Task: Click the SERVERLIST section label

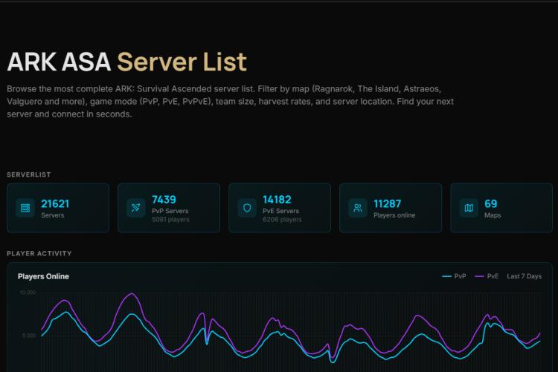Action: point(29,174)
